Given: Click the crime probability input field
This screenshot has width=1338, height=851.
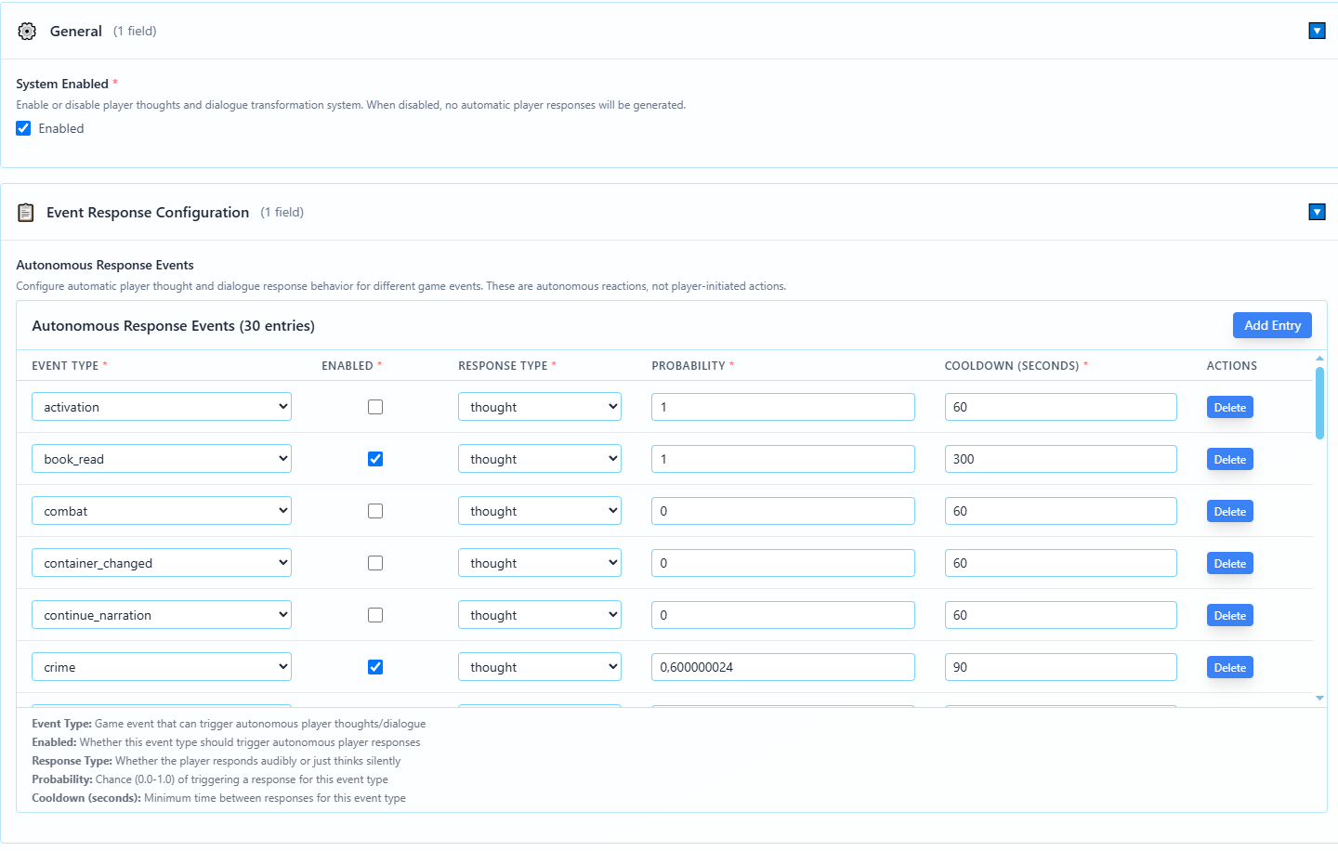Looking at the screenshot, I should pyautogui.click(x=782, y=667).
